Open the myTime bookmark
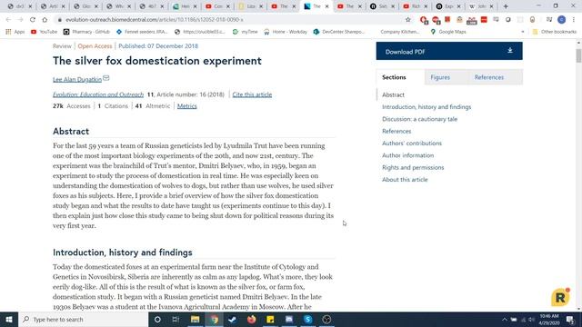The image size is (582, 327). (245, 32)
